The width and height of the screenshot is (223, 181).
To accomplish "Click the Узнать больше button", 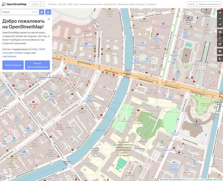I will (13, 65).
